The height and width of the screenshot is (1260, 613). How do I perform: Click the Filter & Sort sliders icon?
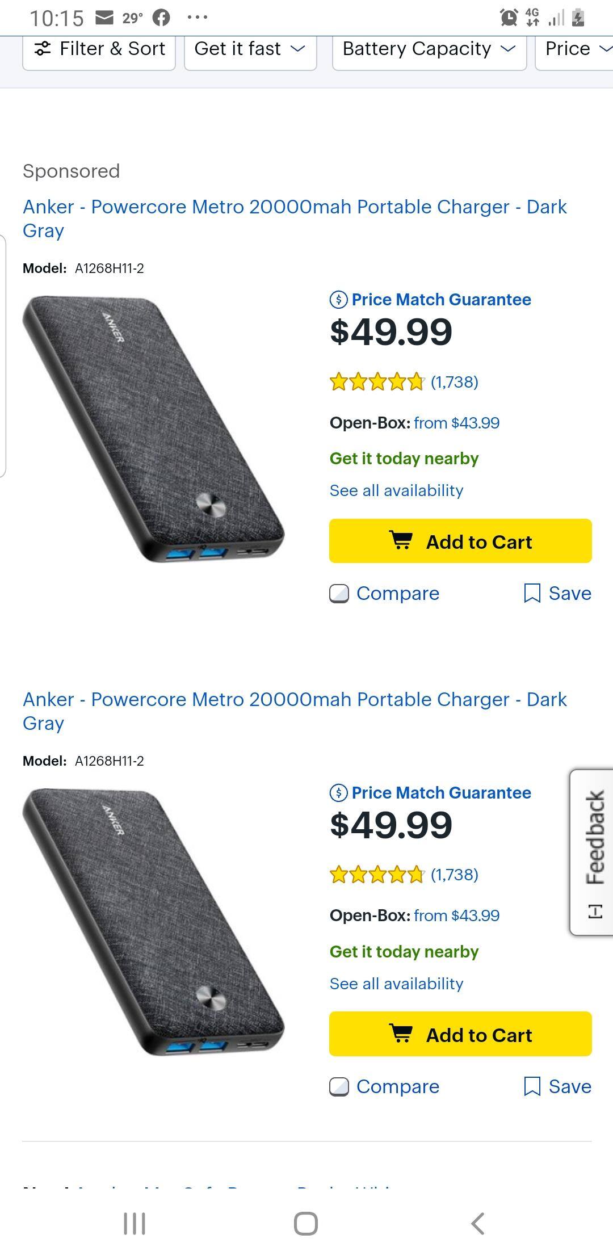point(41,49)
